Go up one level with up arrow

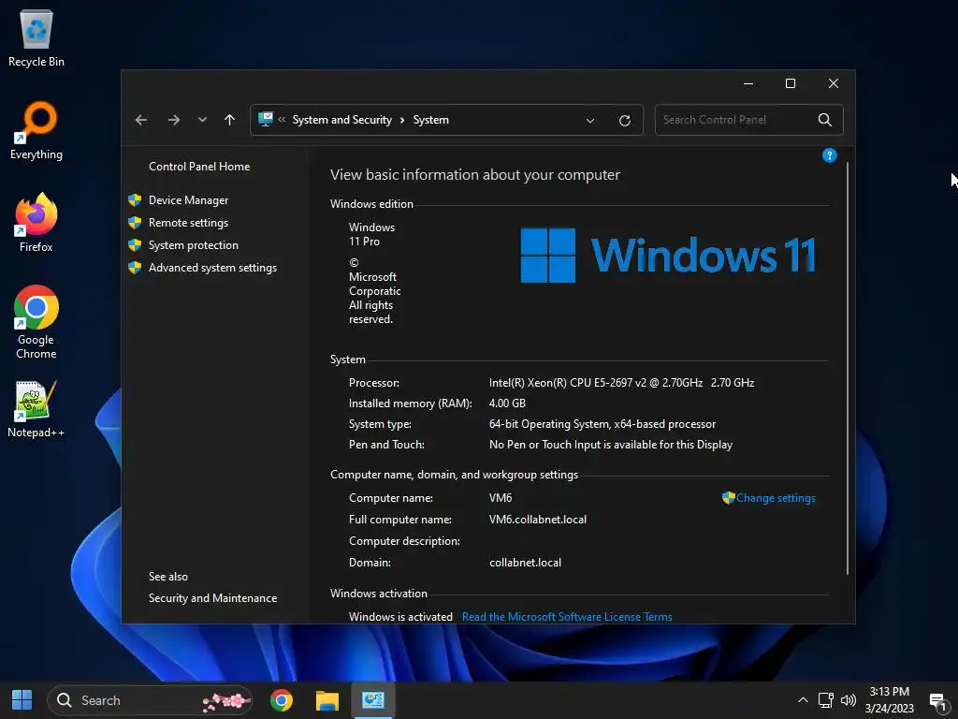point(230,120)
